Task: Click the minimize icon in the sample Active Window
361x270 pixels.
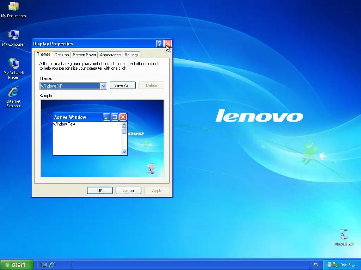Action: [106, 117]
